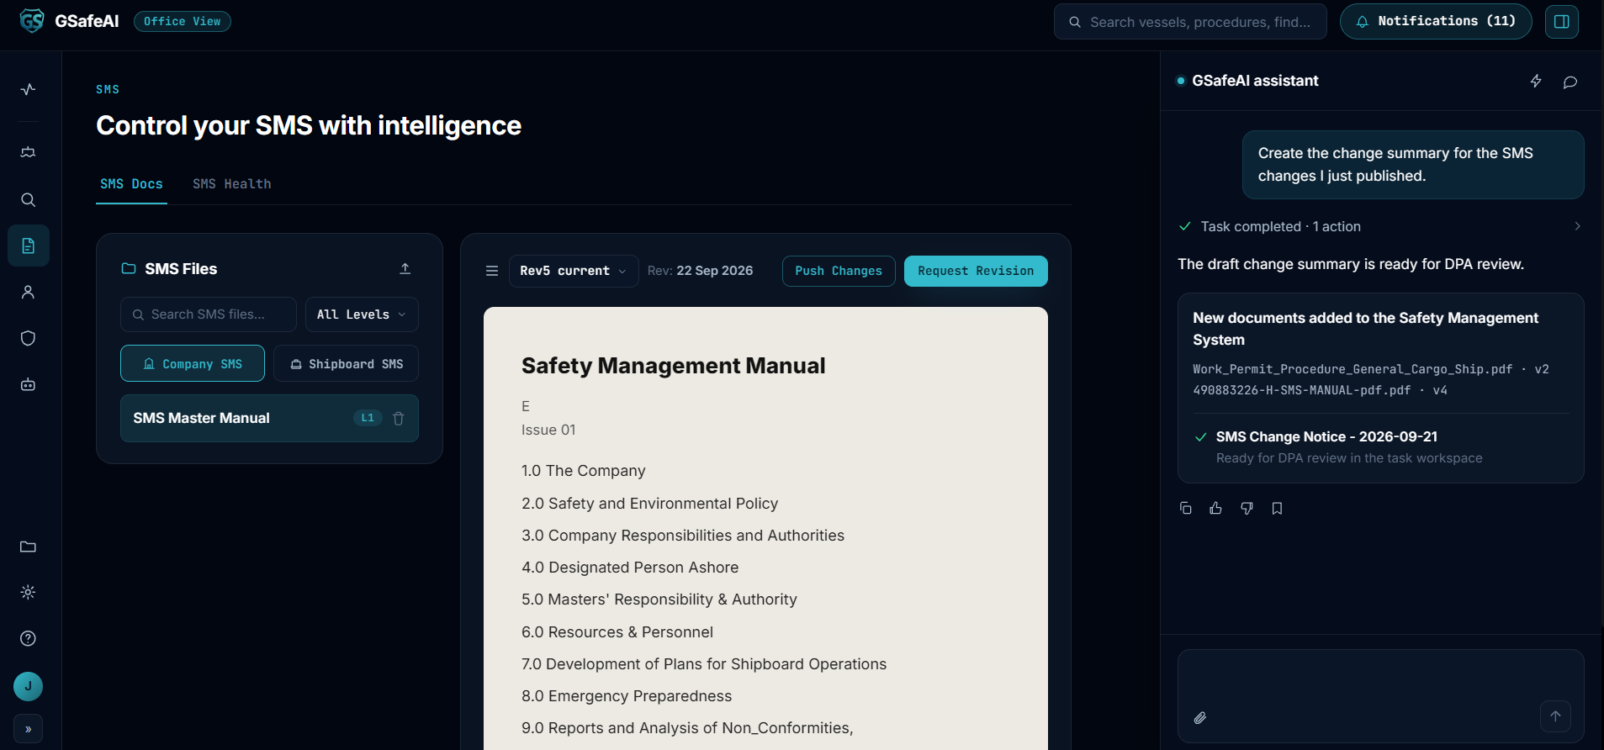This screenshot has height=750, width=1604.
Task: Open the folder icon in left sidebar
Action: (x=28, y=547)
